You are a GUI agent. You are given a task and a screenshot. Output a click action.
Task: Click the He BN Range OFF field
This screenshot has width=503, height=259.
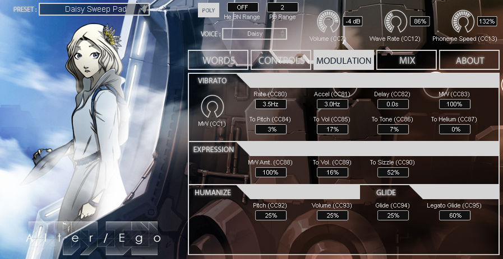(x=242, y=7)
